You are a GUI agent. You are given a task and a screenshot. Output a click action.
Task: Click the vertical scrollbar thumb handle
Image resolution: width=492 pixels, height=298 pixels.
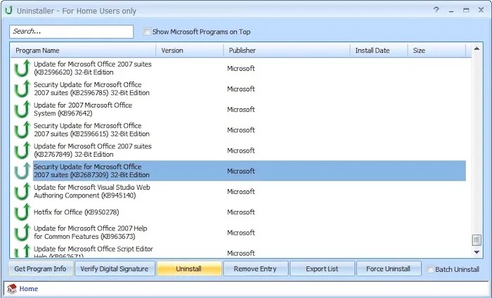(x=477, y=240)
